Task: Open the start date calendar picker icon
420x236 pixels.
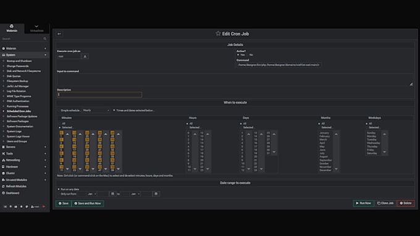Action: pyautogui.click(x=112, y=193)
